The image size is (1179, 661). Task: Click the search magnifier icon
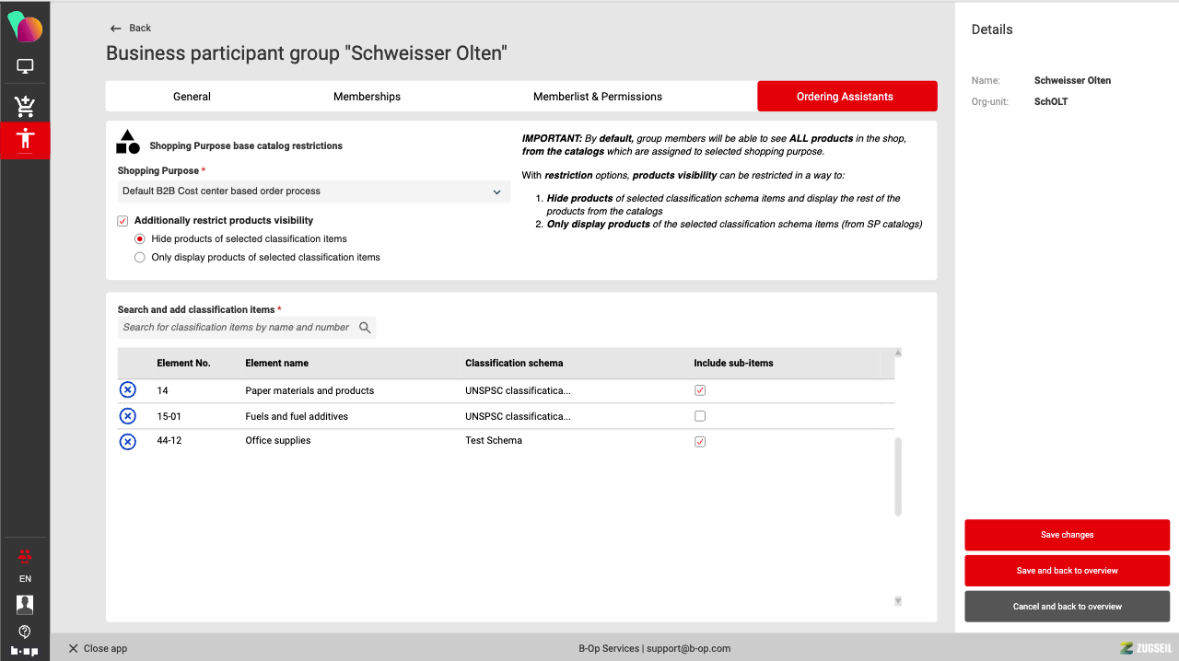(x=365, y=328)
